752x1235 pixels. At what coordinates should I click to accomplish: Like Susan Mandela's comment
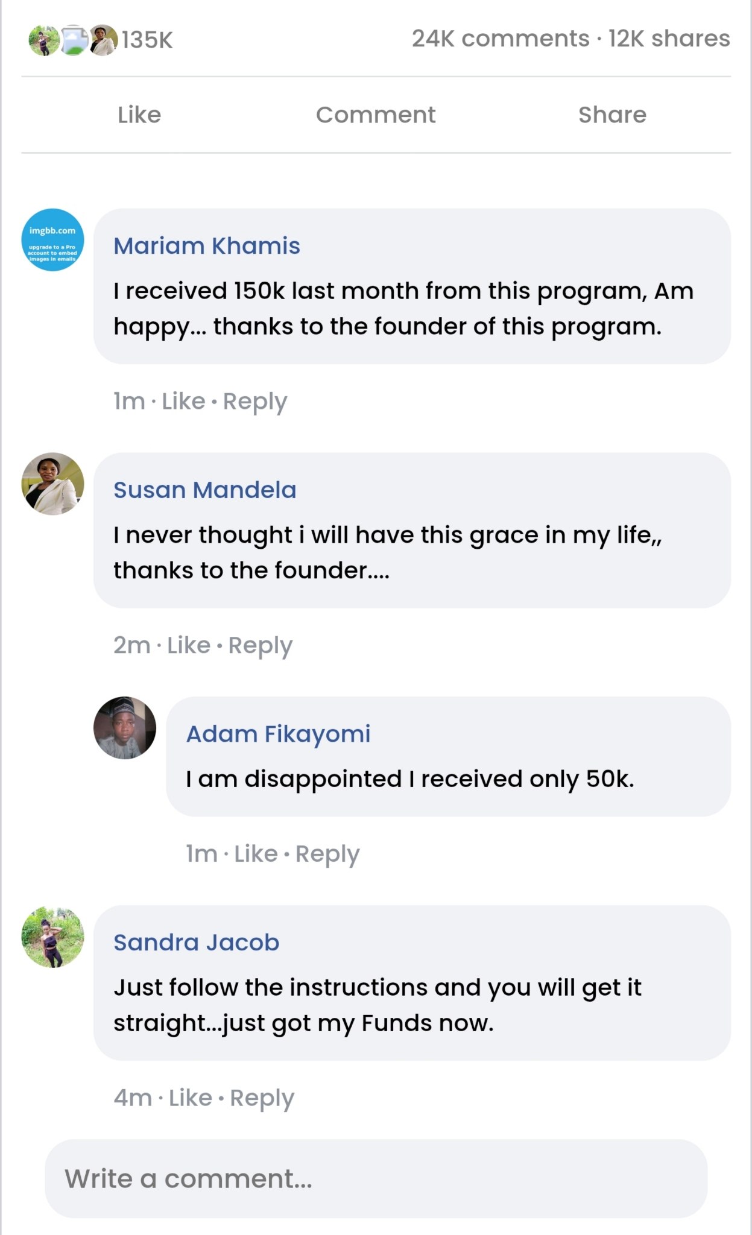pos(189,645)
